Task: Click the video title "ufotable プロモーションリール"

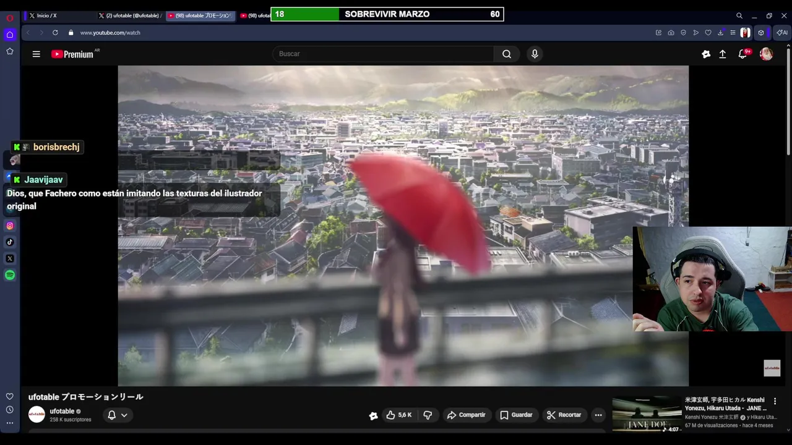Action: pyautogui.click(x=85, y=397)
